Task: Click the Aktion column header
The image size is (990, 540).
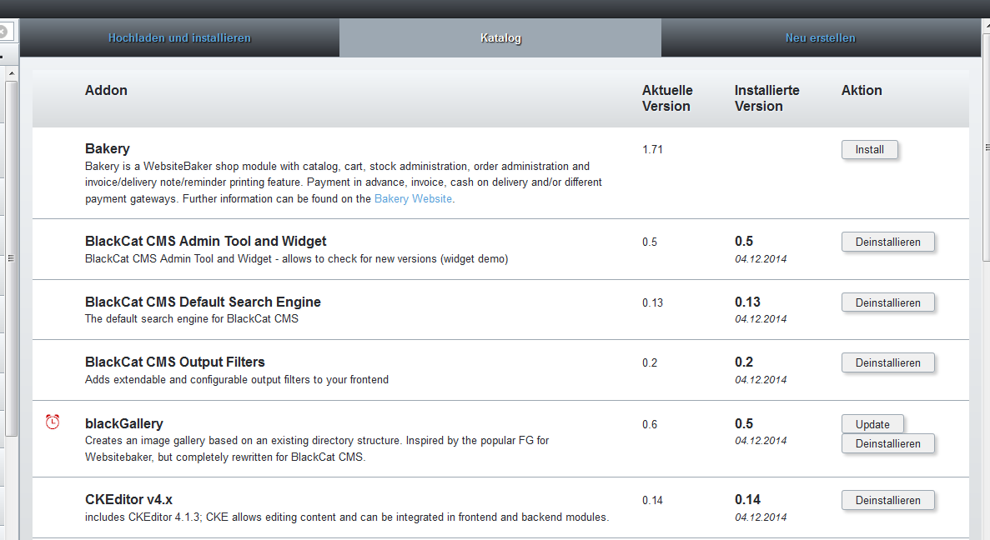Action: 862,90
